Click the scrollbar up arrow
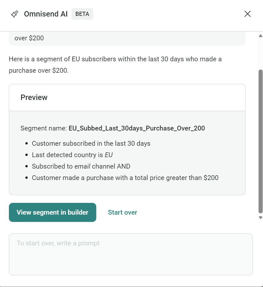 pos(260,36)
